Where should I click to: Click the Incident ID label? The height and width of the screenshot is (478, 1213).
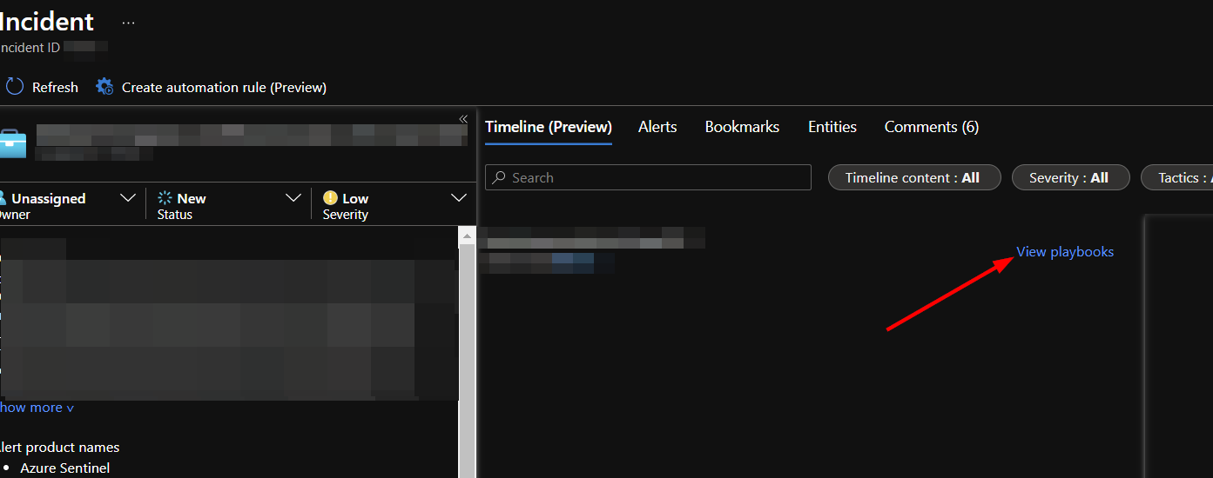tap(30, 48)
